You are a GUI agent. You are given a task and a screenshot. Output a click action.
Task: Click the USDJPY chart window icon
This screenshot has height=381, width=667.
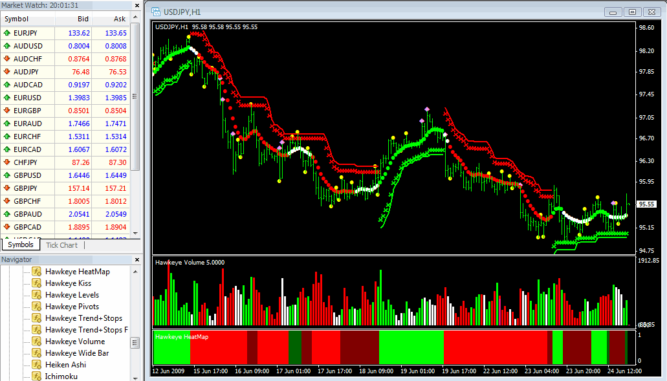pos(156,12)
